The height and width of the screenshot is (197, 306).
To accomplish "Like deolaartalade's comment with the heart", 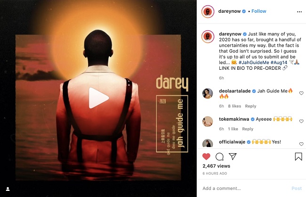I will tap(301, 93).
